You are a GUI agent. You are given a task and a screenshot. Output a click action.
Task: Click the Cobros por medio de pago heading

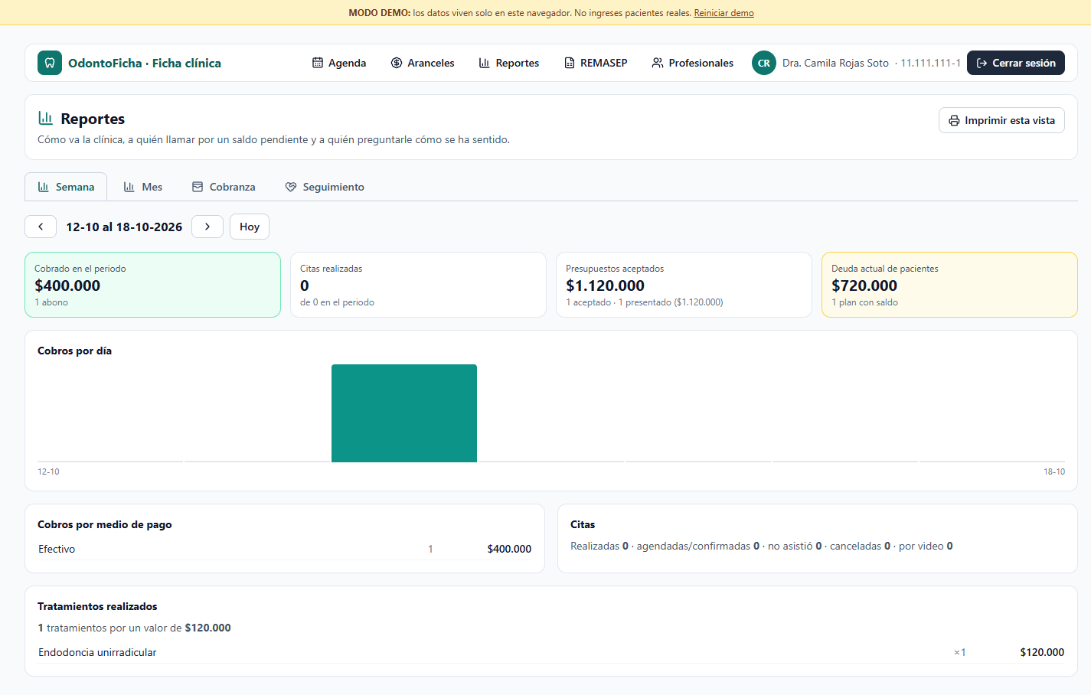[105, 524]
